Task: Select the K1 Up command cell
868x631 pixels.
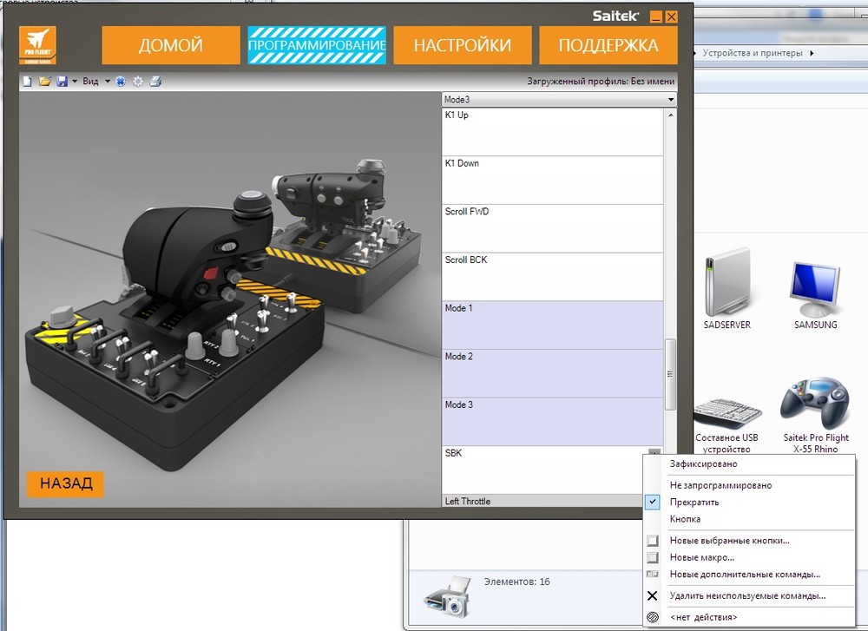Action: click(x=552, y=132)
